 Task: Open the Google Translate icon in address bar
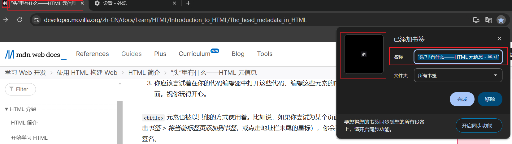488,20
